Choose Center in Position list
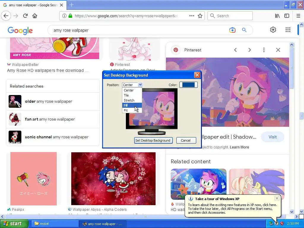 [x=132, y=90]
